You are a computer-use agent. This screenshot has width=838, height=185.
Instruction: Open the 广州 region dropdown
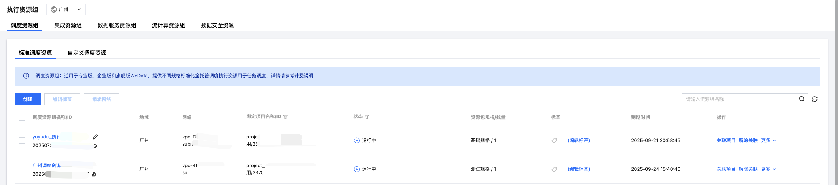(x=66, y=10)
